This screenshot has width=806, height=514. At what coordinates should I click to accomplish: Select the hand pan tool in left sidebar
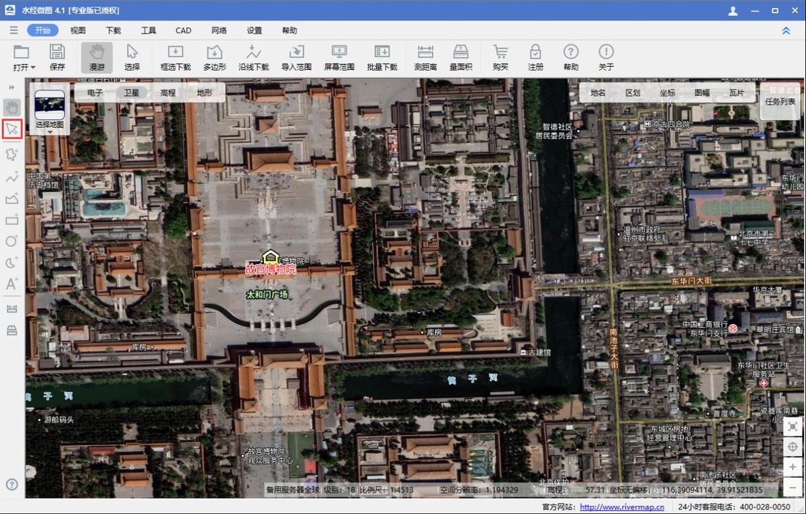click(x=12, y=107)
